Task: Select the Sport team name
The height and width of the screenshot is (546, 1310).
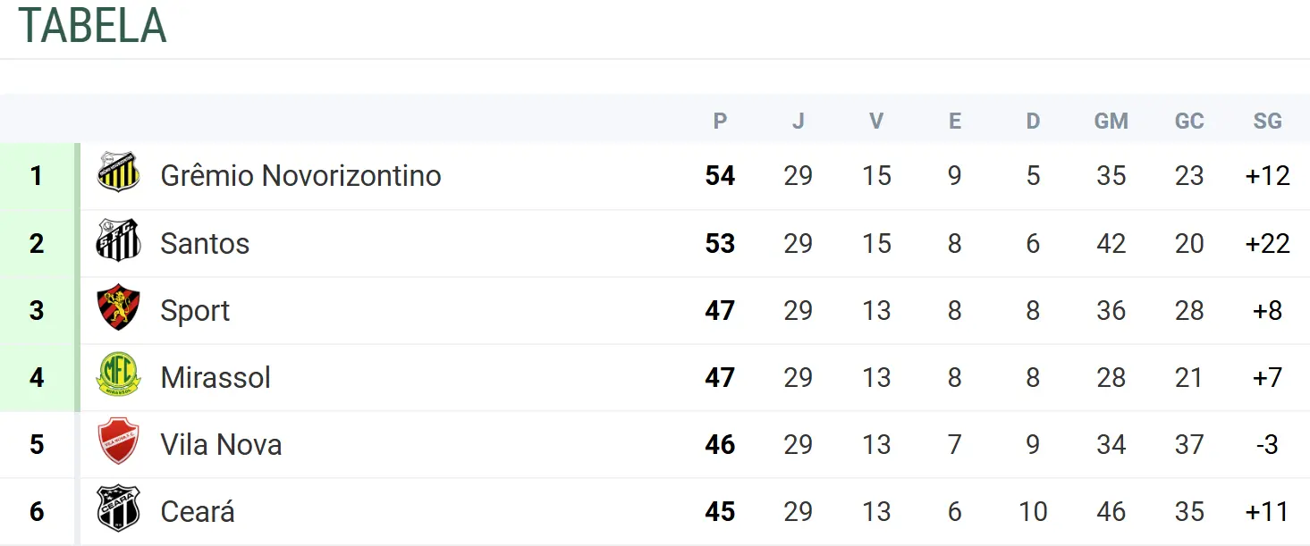Action: tap(195, 310)
